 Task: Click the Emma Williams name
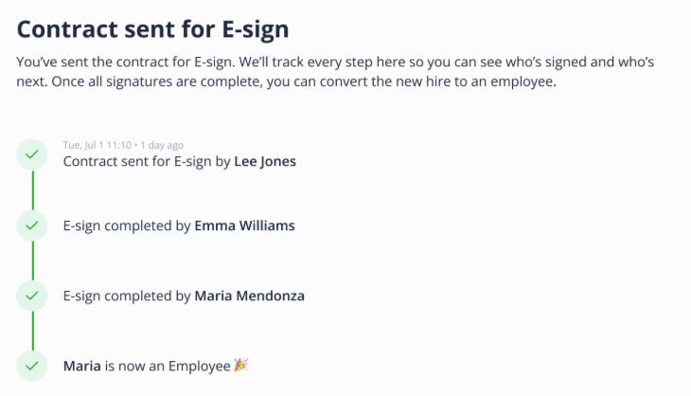pos(244,226)
